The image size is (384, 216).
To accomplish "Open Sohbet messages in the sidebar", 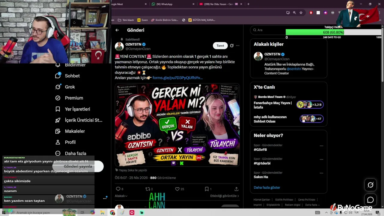I will (x=68, y=76).
